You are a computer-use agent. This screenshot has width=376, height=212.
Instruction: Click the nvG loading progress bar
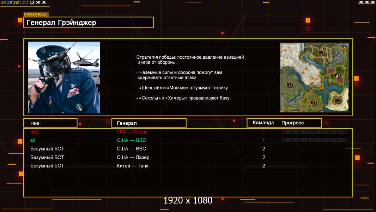tap(315, 131)
